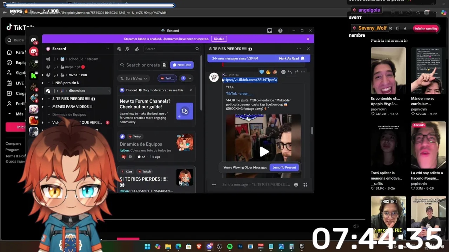Click Mark As Read
This screenshot has height=252, width=449.
tap(291, 58)
